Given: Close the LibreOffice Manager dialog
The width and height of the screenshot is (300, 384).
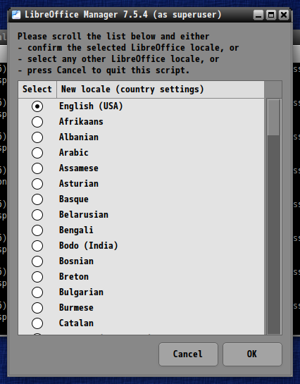Looking at the screenshot, I should (284, 15).
